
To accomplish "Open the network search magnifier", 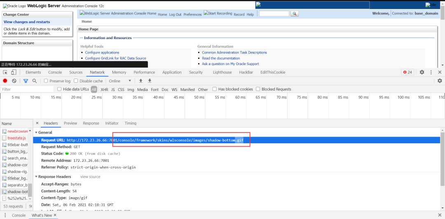I will tap(35, 81).
